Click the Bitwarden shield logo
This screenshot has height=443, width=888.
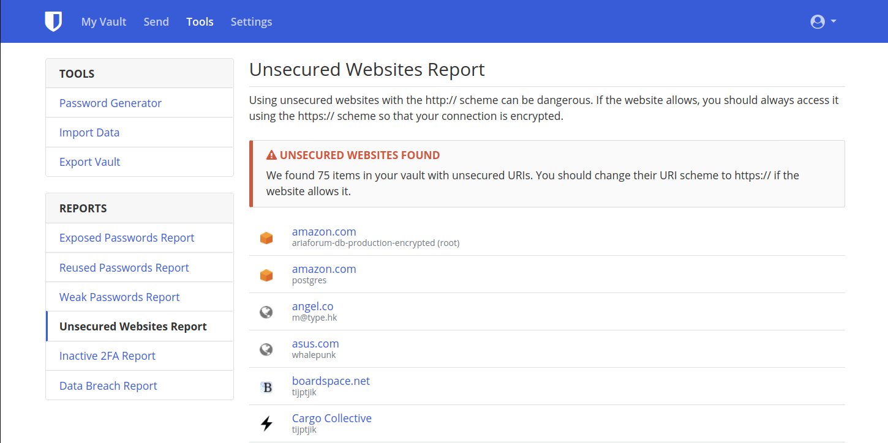[x=53, y=21]
